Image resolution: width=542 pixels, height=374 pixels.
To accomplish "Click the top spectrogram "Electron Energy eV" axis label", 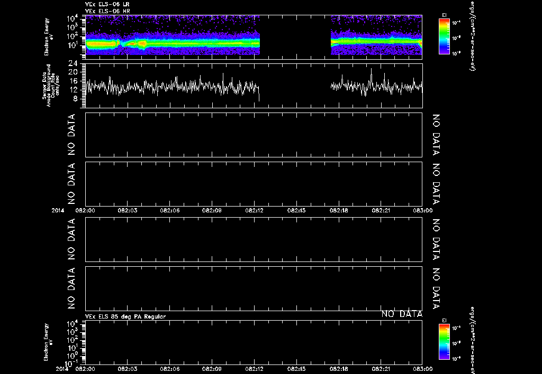I will pos(49,37).
